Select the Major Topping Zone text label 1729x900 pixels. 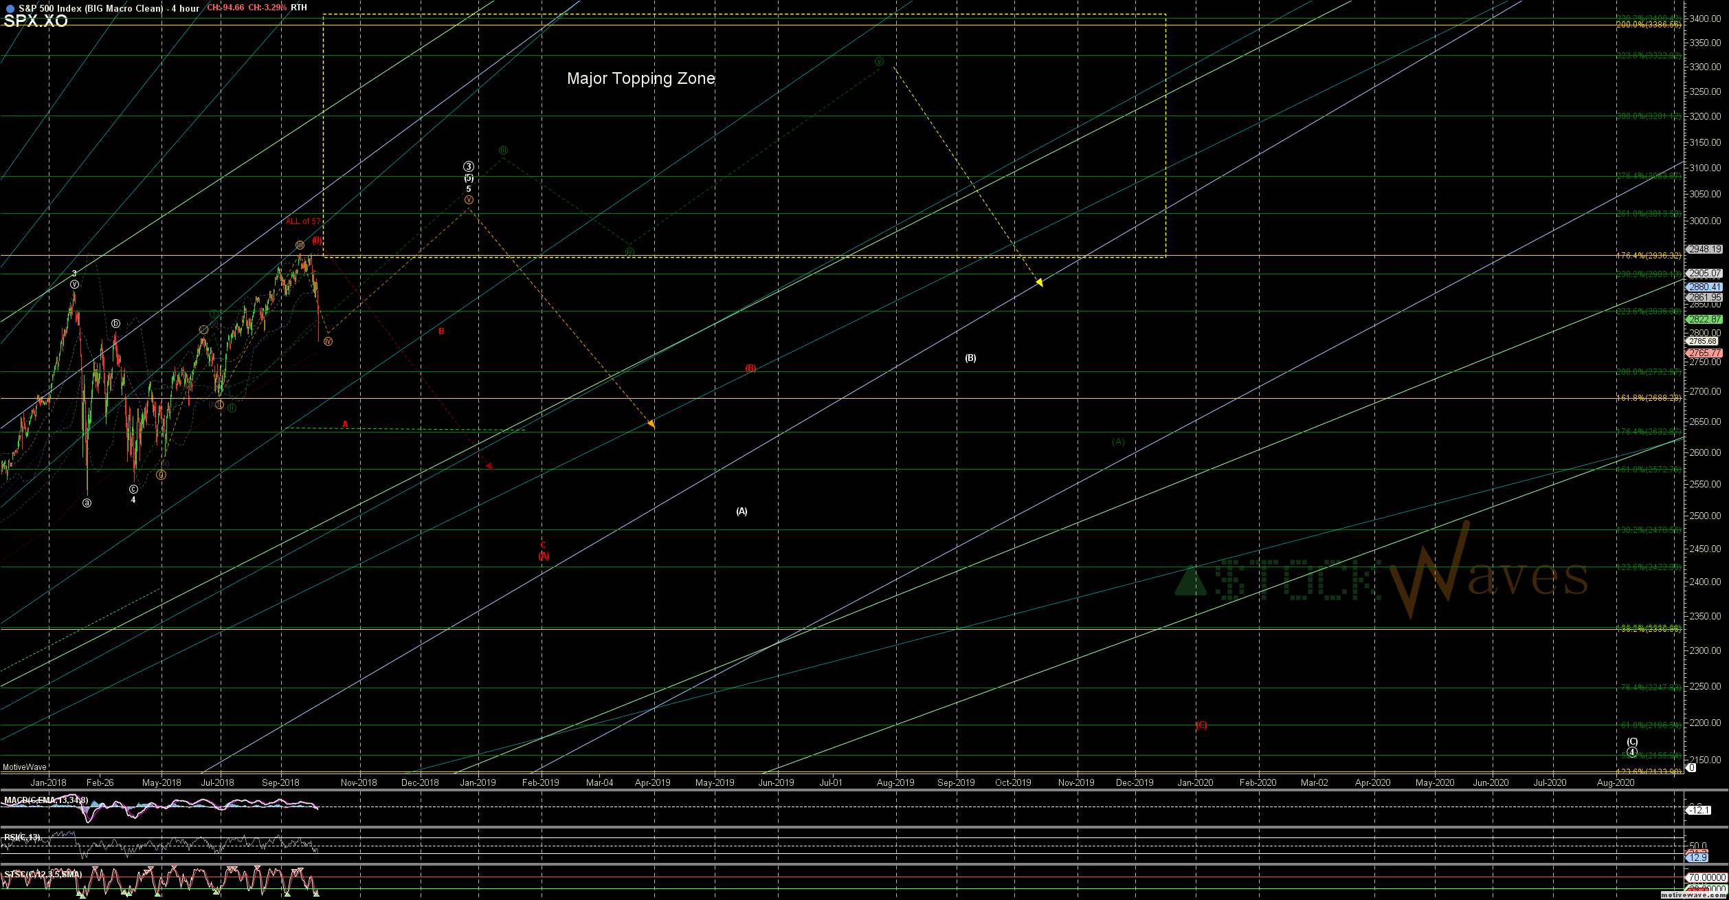point(640,78)
